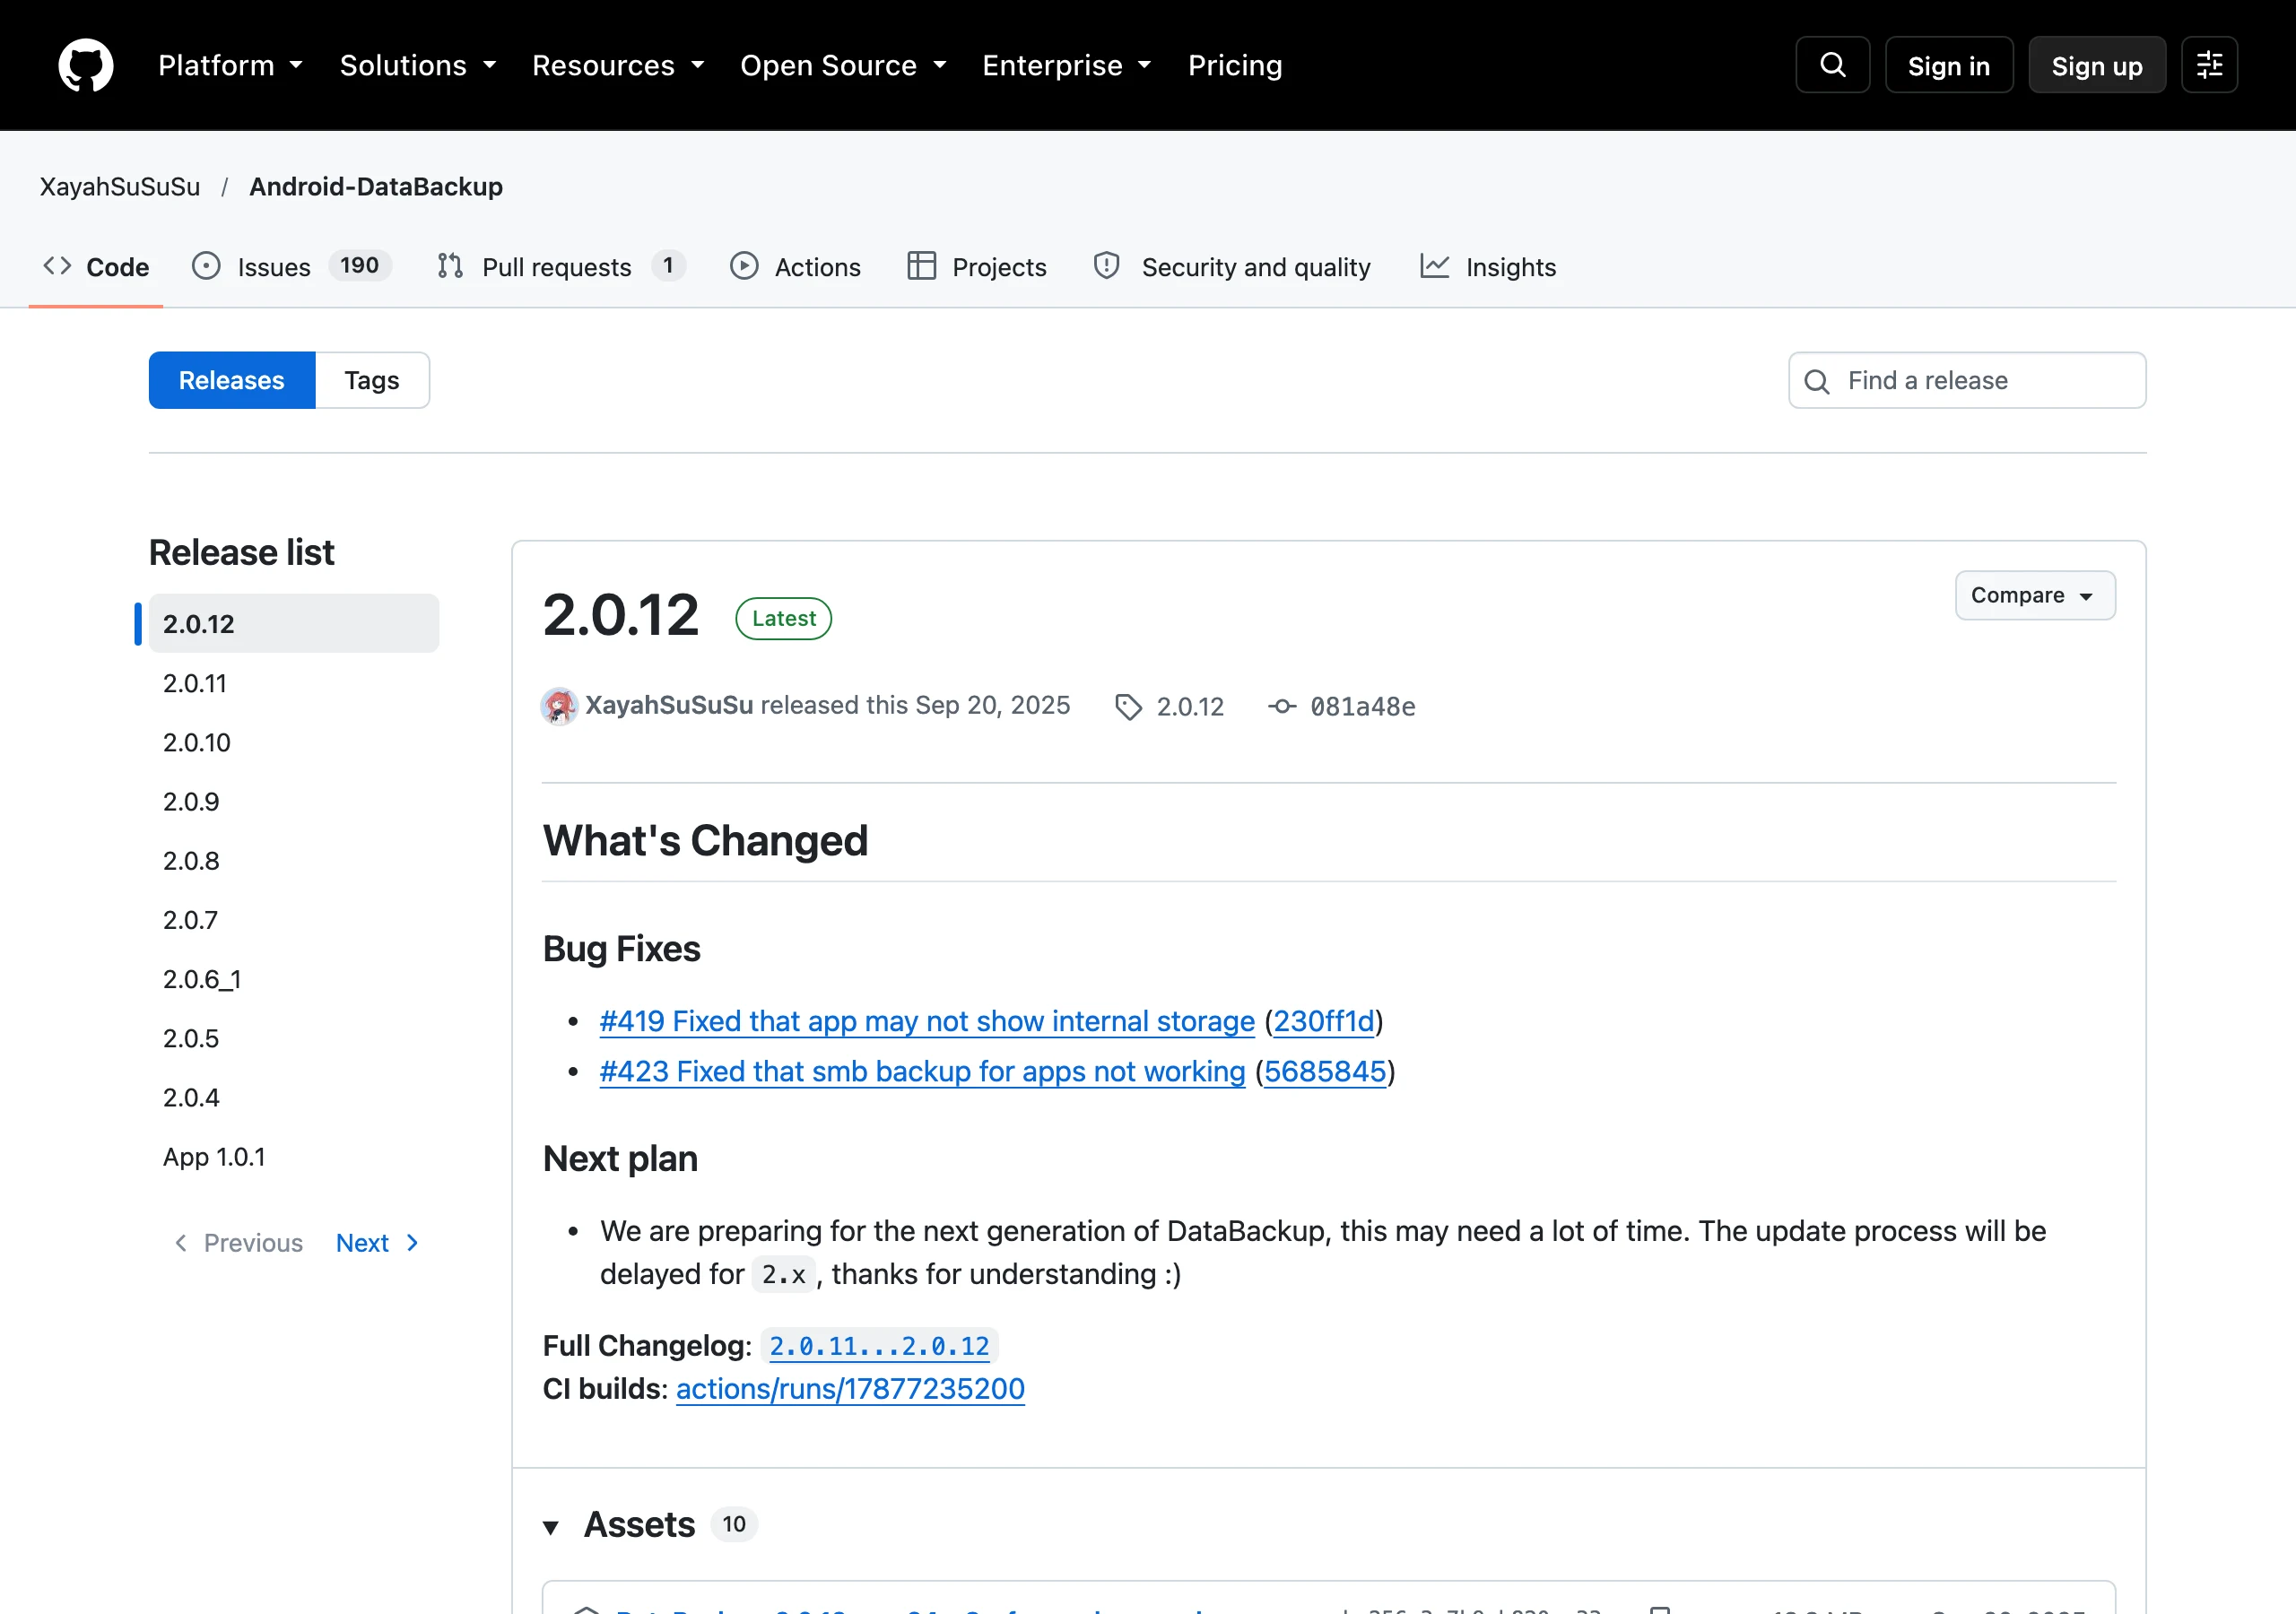Click the search magnifier icon button
The height and width of the screenshot is (1614, 2296).
(x=1832, y=65)
